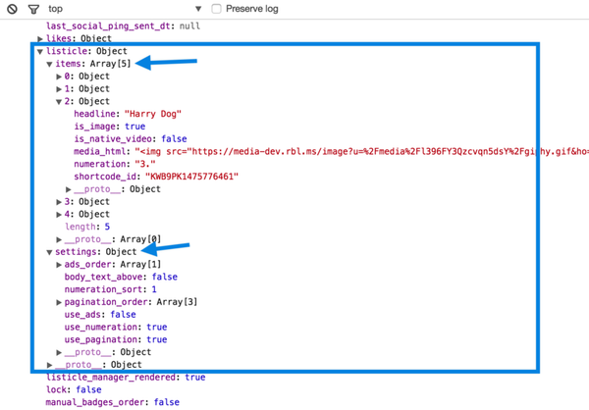589x410 pixels.
Task: Collapse the items Array[5] node
Action: pos(50,63)
